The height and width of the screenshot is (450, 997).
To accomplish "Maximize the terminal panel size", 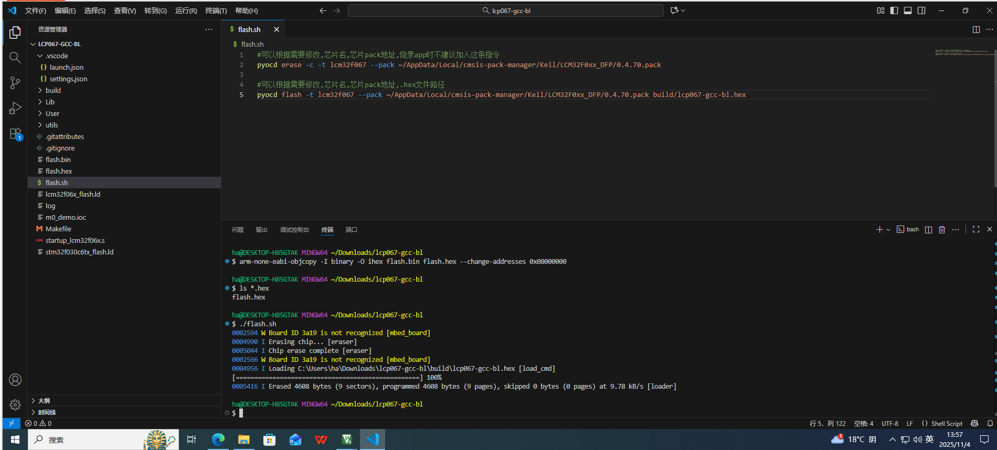I will [x=976, y=230].
